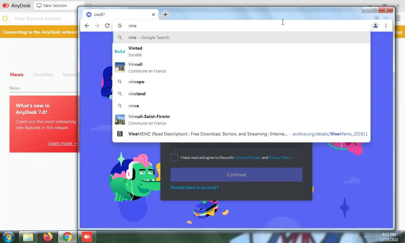The width and height of the screenshot is (405, 243).
Task: Open the VineMEMZ archive.org suggestion
Action: point(241,134)
